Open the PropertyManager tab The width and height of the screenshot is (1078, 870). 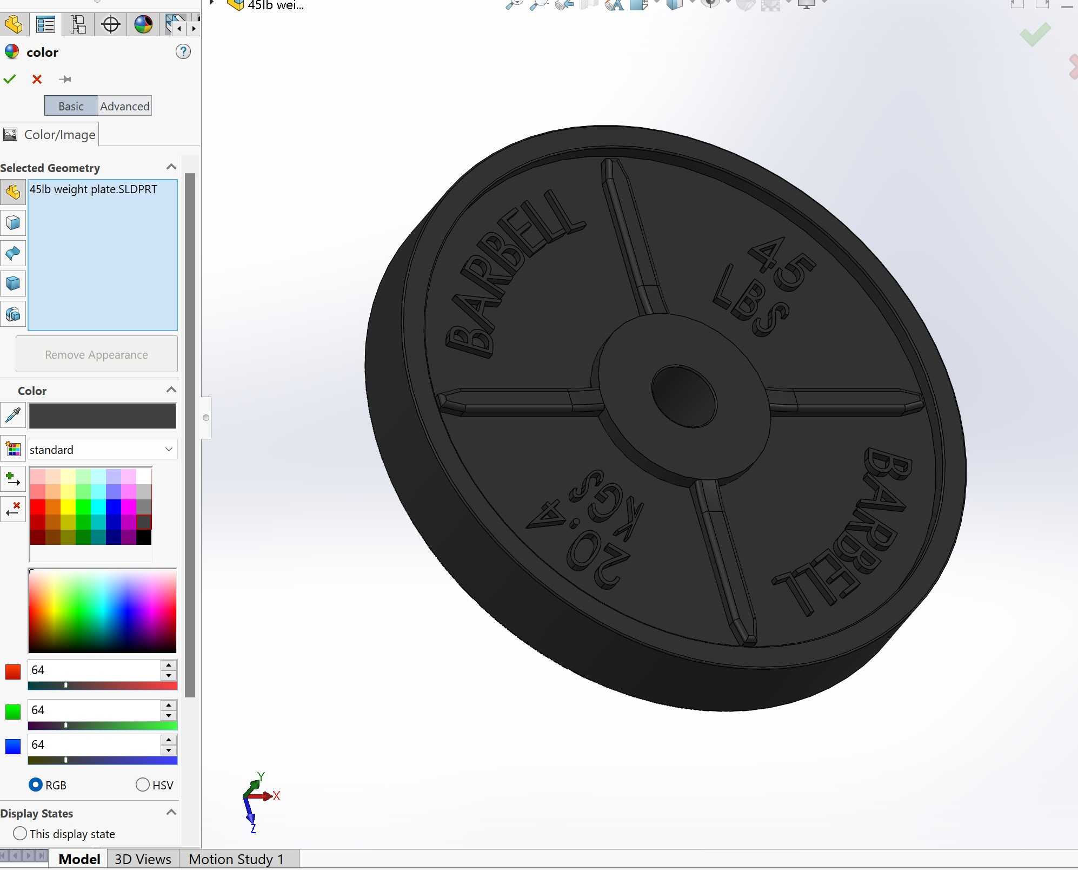pos(46,24)
